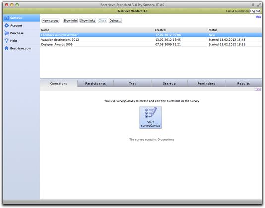Image resolution: width=265 pixels, height=208 pixels.
Task: Click the Help lightbulb icon in sidebar
Action: 7,40
